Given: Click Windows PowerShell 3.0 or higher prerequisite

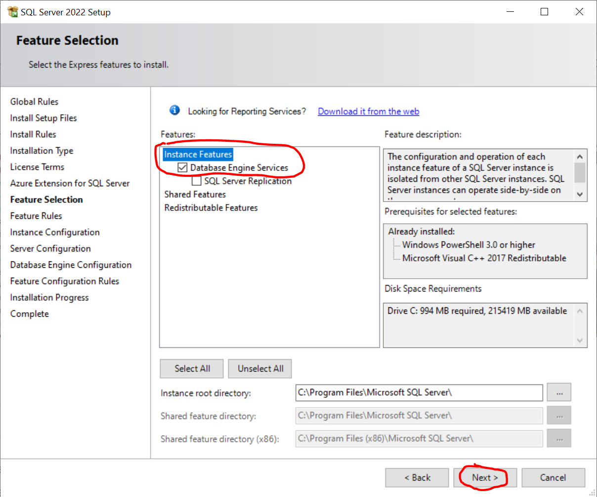Looking at the screenshot, I should pos(469,245).
